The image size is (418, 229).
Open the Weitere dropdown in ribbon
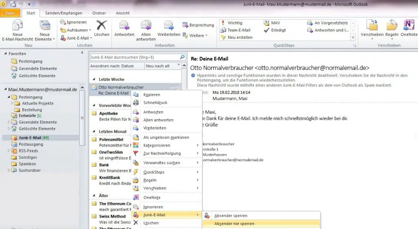click(x=195, y=36)
